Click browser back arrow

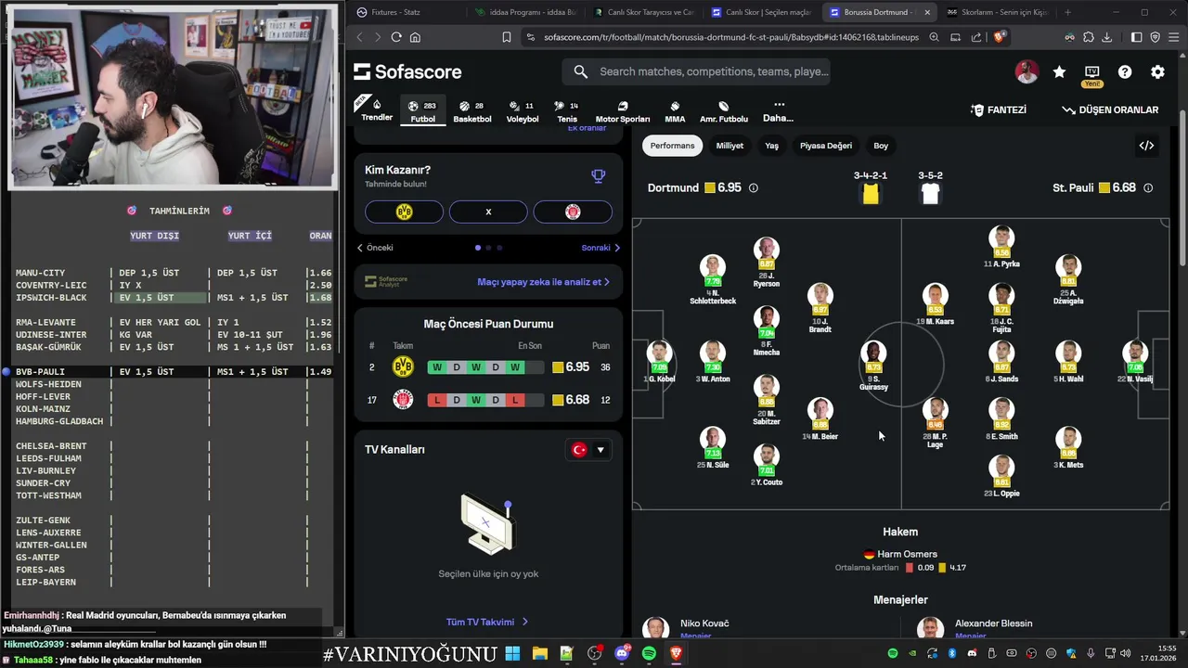[360, 37]
